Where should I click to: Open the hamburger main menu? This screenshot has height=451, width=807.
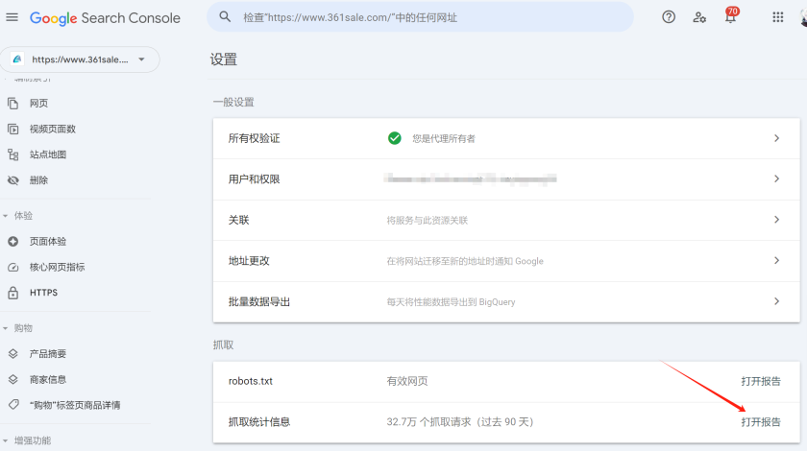(12, 17)
